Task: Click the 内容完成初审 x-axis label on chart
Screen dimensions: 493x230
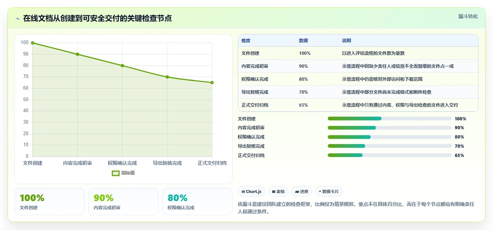Action: coord(78,163)
